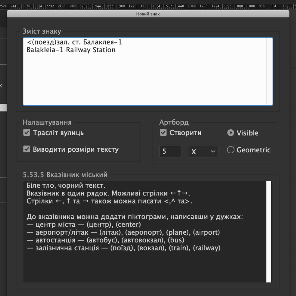Click the залізнична станція pictogram line

click(x=124, y=248)
